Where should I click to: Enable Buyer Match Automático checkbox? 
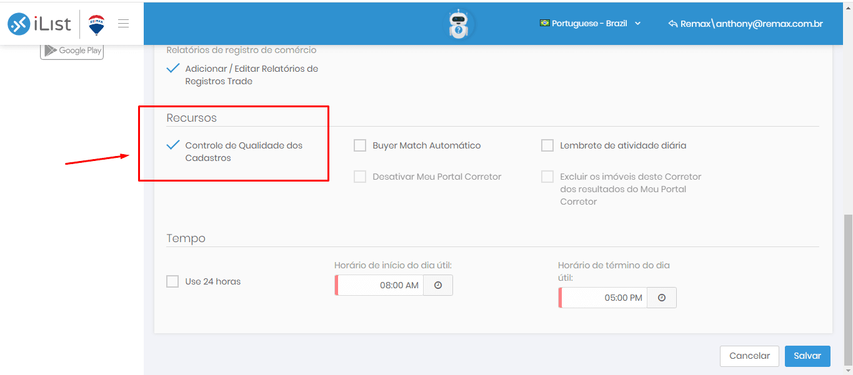pos(360,145)
